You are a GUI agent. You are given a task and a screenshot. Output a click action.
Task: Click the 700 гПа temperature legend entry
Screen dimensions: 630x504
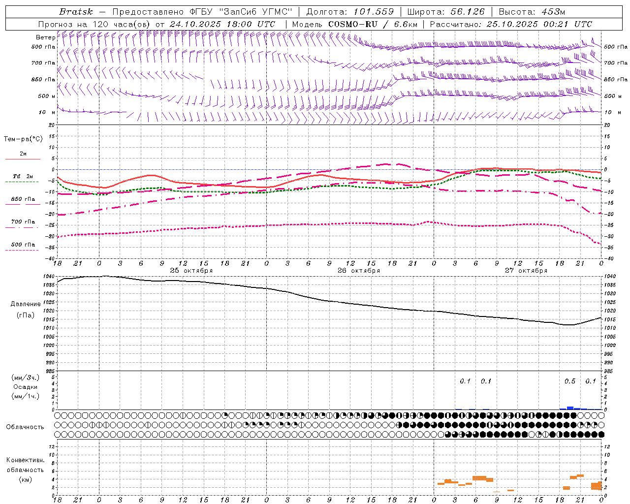[23, 222]
